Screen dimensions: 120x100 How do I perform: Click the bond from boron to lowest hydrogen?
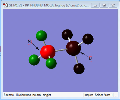pos(76,60)
